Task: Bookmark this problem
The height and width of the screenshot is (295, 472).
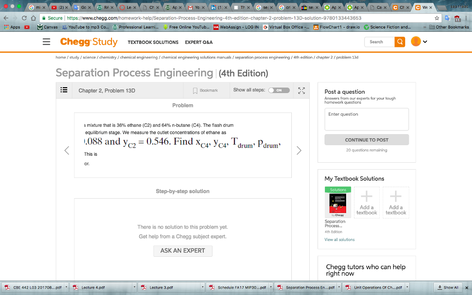Action: point(206,90)
